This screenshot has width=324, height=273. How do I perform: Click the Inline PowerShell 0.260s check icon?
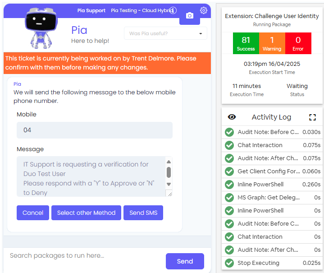tap(229, 185)
